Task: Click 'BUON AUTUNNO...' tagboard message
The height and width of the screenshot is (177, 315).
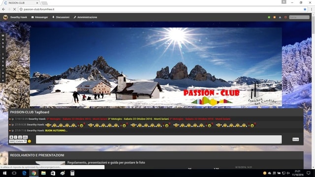Action: tap(56, 131)
